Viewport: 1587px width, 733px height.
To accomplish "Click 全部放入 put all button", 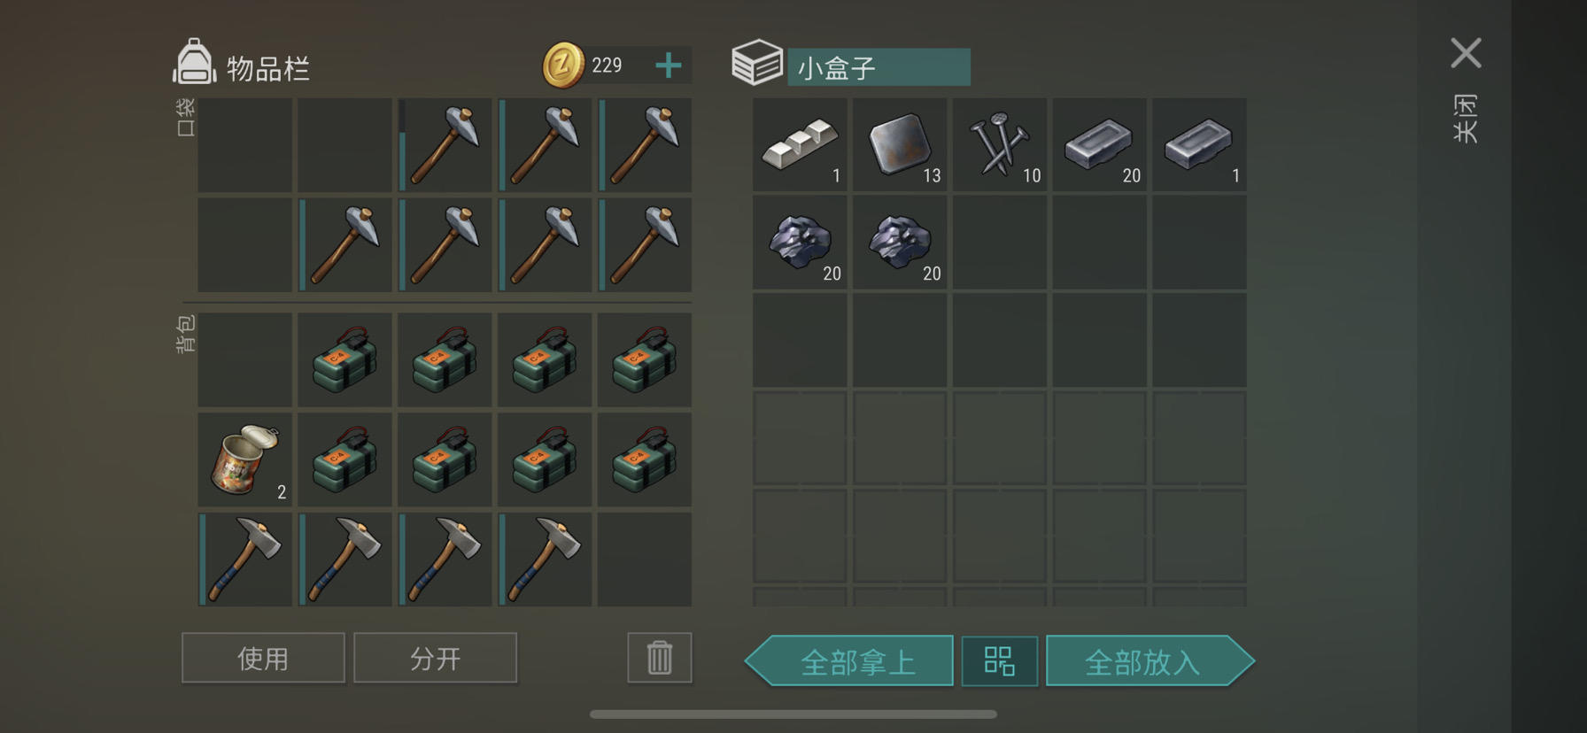I will coord(1150,660).
